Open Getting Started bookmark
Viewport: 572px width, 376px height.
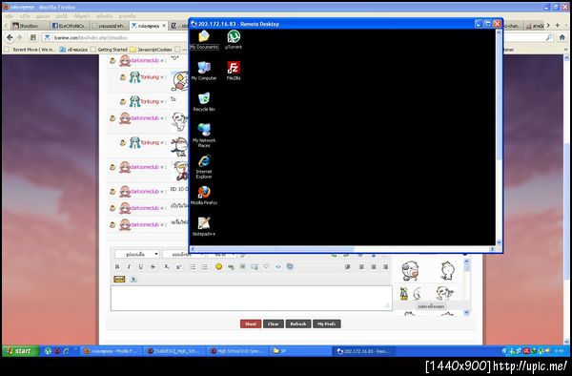coord(109,50)
